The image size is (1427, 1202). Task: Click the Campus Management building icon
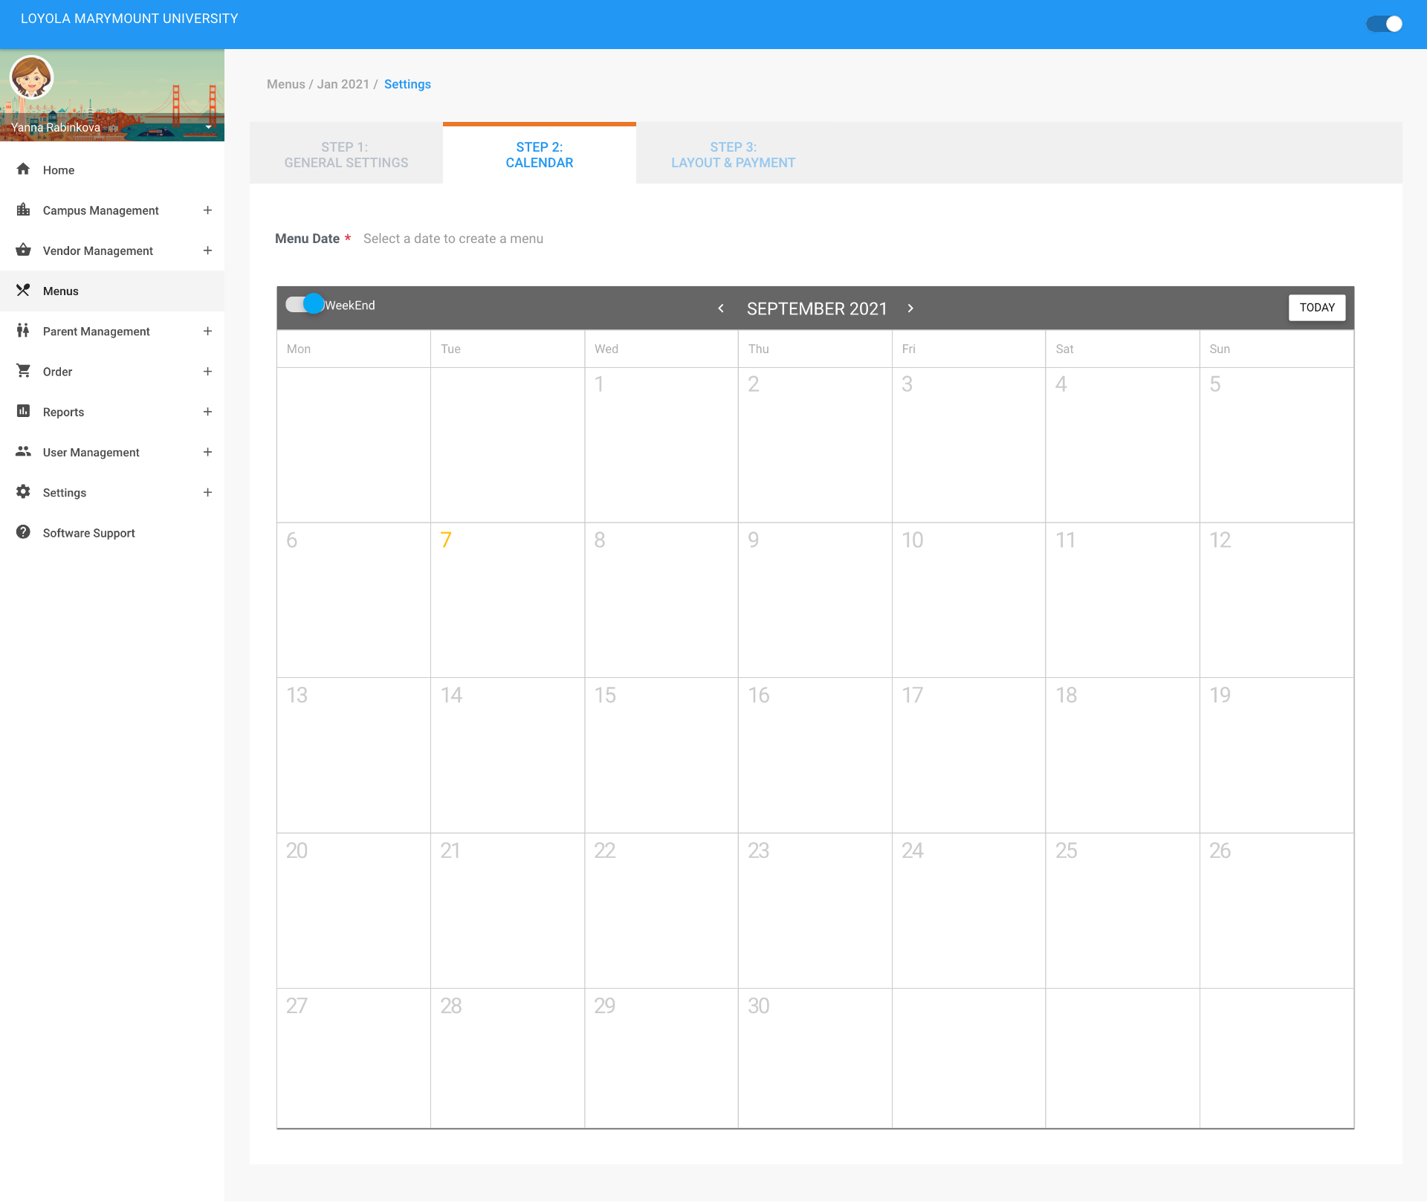point(23,210)
